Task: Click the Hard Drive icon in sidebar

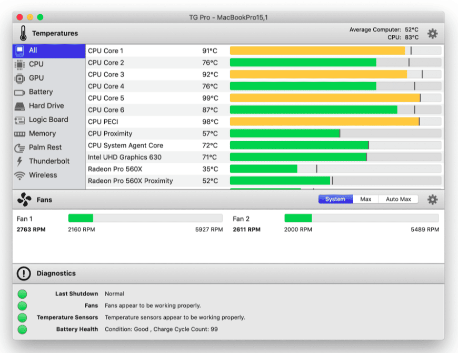Action: [19, 106]
